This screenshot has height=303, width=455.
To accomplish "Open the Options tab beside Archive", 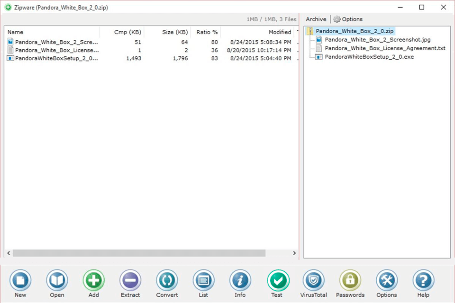I will point(348,19).
